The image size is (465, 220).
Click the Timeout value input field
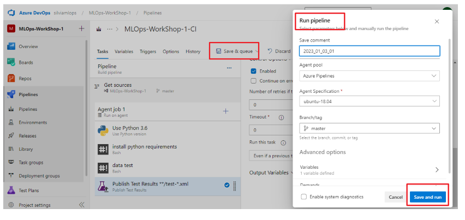click(x=271, y=130)
